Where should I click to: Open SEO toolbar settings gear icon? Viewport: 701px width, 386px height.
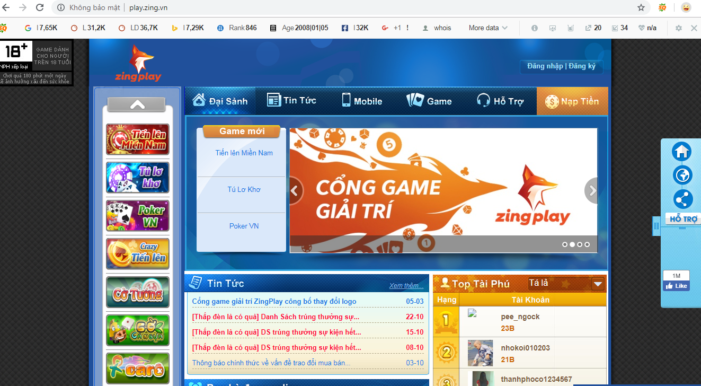pos(679,28)
